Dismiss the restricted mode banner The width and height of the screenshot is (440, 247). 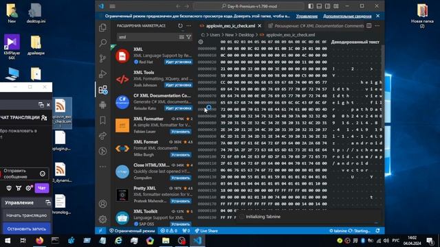[377, 16]
